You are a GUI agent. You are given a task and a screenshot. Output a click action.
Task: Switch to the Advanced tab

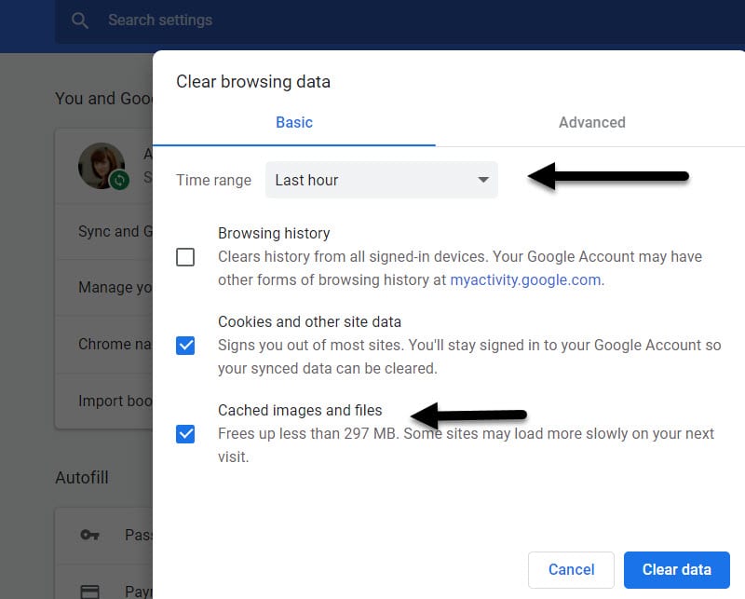point(591,122)
